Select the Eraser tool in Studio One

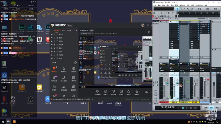point(188,9)
